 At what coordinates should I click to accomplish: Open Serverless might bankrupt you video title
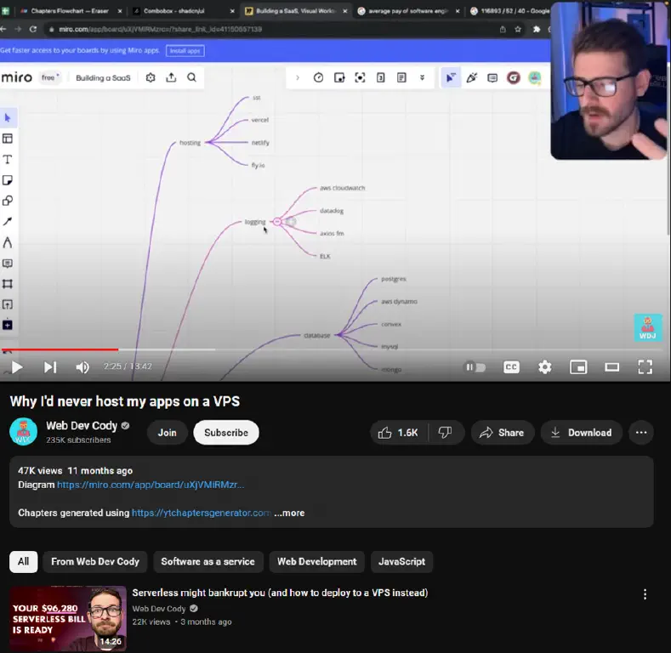[280, 593]
